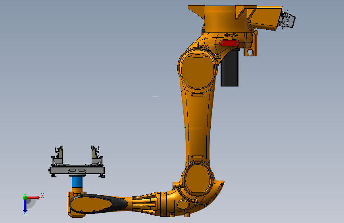
Task: Select the lower joint round cover
Action: (x=198, y=179)
